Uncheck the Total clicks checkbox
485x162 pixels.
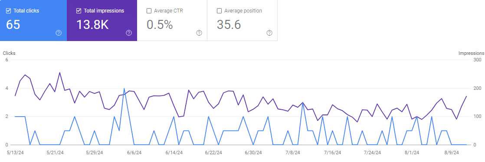point(9,11)
